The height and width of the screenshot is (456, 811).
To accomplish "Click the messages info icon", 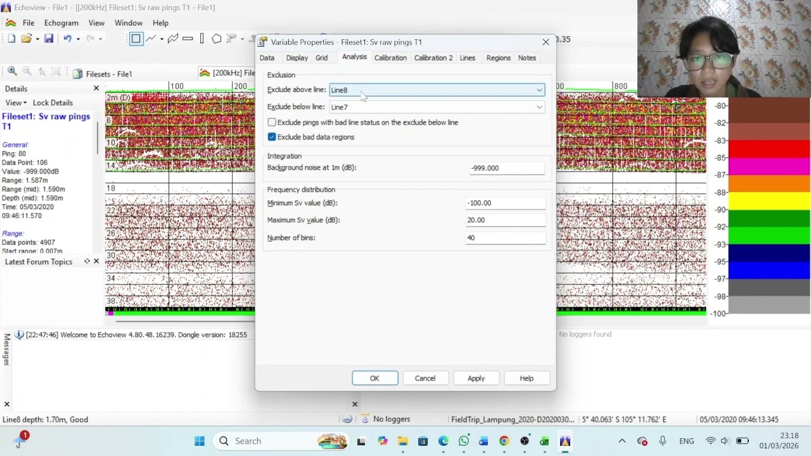I will click(x=19, y=334).
